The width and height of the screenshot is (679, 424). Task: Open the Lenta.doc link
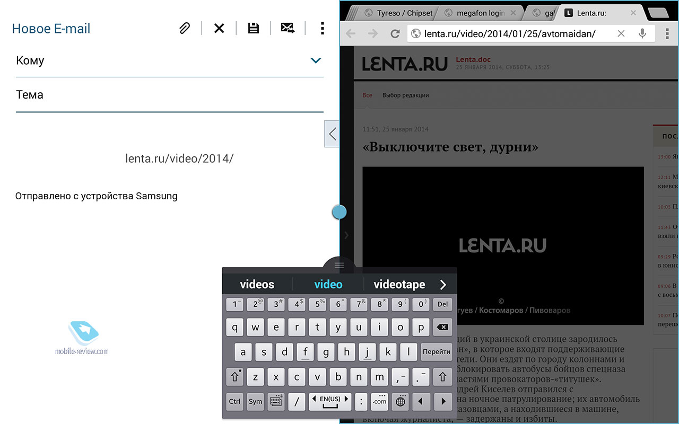coord(473,60)
